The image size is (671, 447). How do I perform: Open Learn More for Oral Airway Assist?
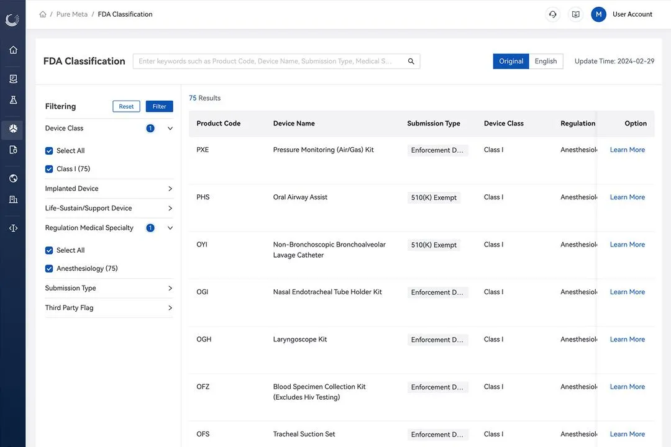[627, 197]
